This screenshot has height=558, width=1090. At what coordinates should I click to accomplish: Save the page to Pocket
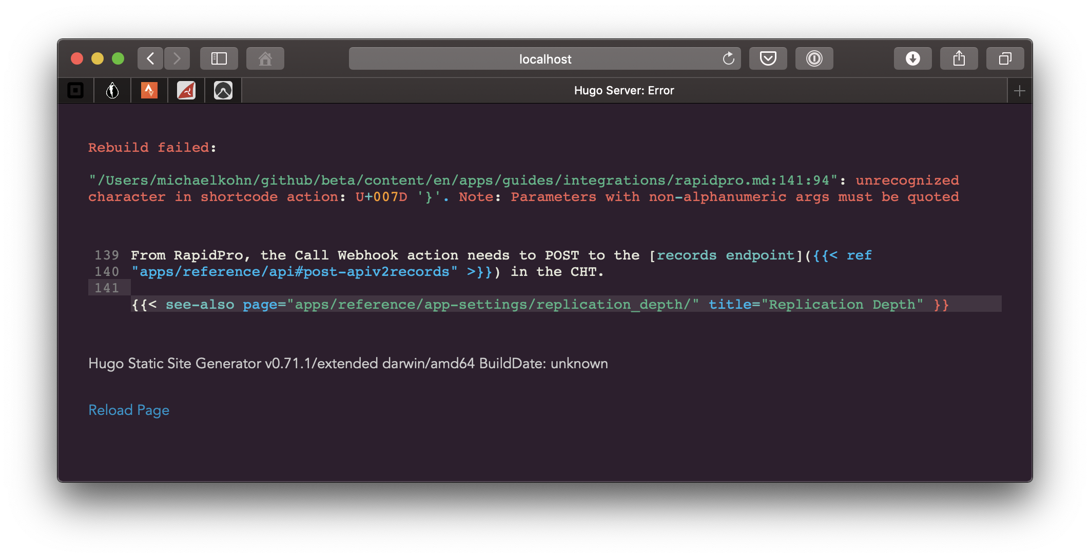coord(768,58)
